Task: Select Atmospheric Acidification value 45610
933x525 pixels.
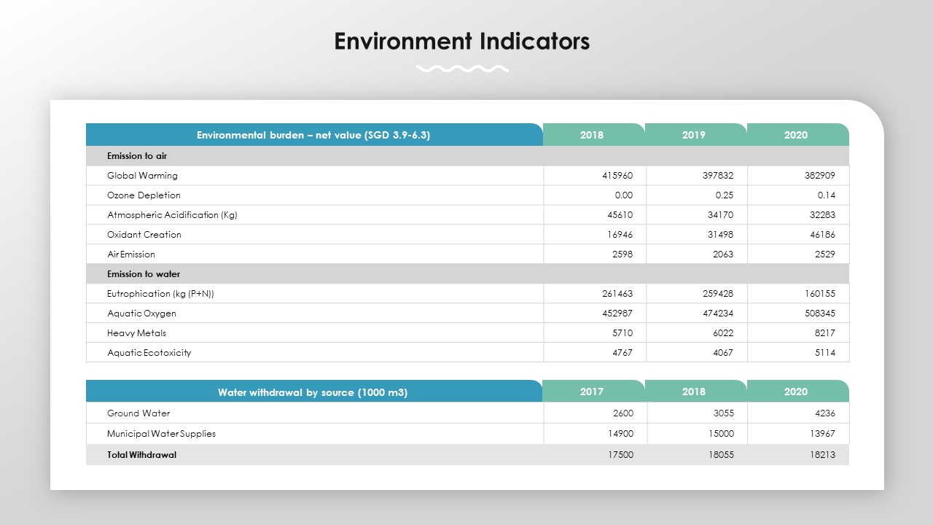Action: click(620, 215)
